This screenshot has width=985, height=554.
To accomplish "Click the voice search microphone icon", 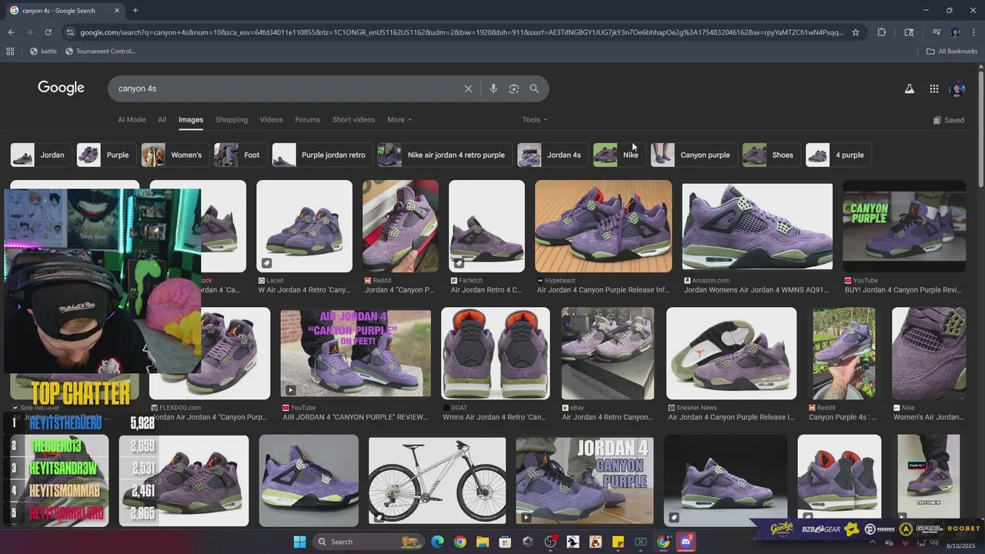I will click(x=493, y=88).
